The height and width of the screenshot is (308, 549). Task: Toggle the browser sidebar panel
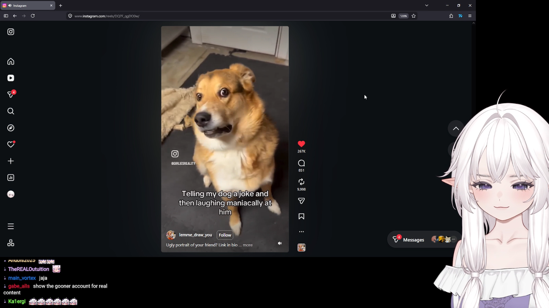(x=6, y=16)
